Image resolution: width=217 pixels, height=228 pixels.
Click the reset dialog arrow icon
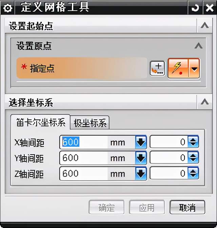(195, 8)
